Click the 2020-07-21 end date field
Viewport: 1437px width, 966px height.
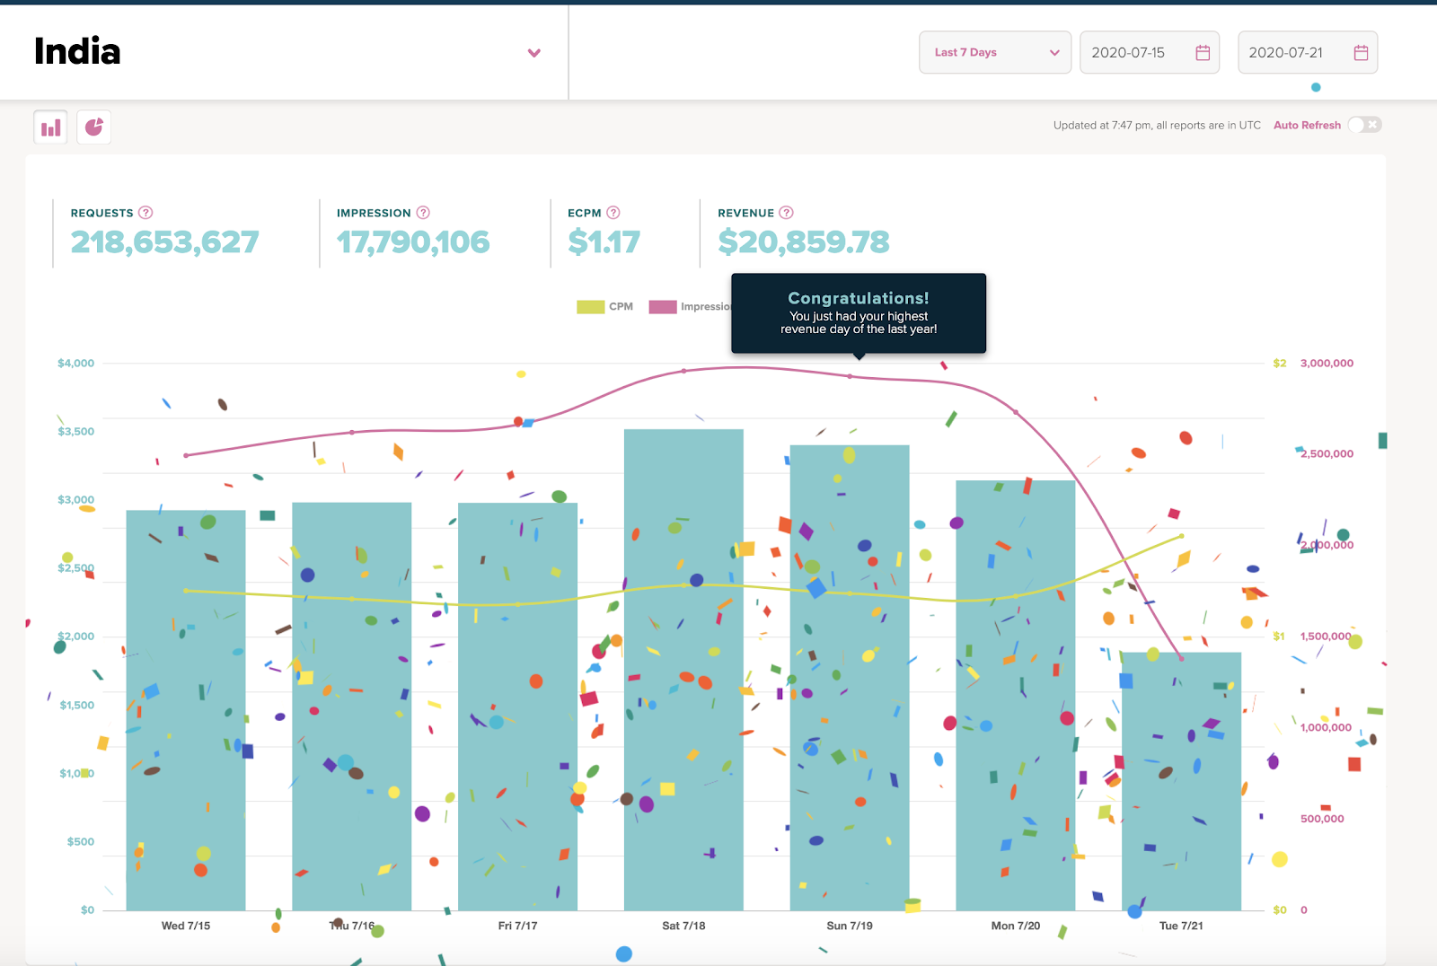tap(1308, 53)
